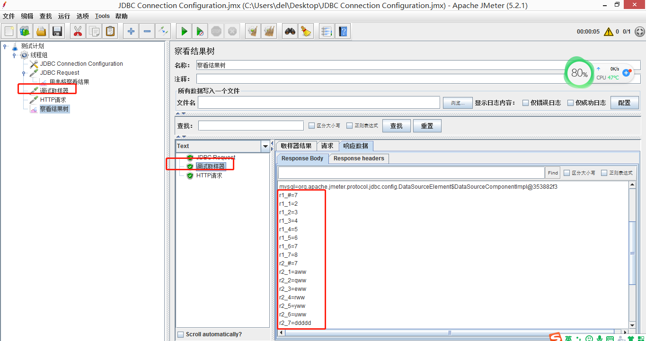Toggle 正则表达式 checkbox next to Find
646x341 pixels.
pos(604,173)
